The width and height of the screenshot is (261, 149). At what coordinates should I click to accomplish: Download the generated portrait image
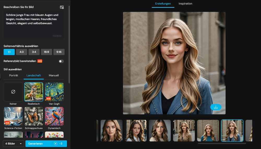216,107
